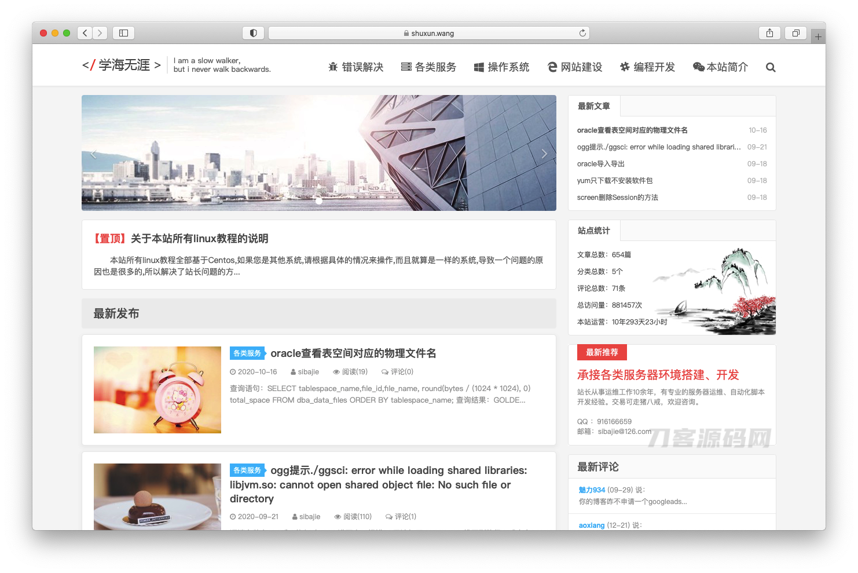
Task: Open the 网站建设 navigation menu
Action: point(574,67)
